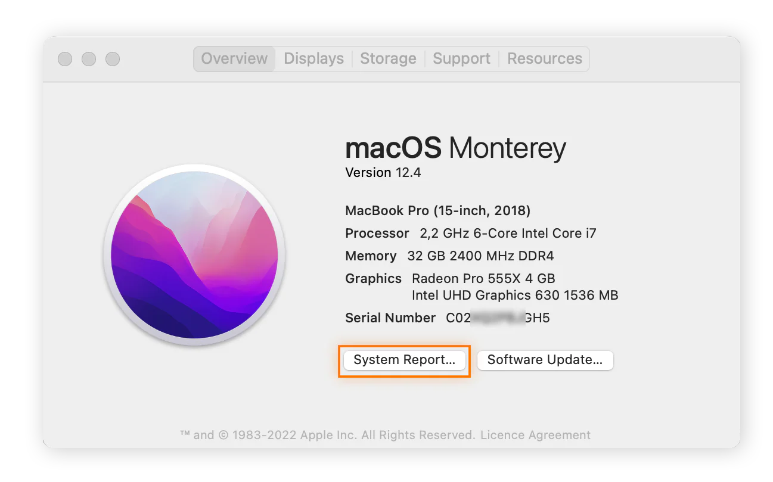The image size is (773, 482).
Task: Click the Memory specification line
Action: [449, 256]
